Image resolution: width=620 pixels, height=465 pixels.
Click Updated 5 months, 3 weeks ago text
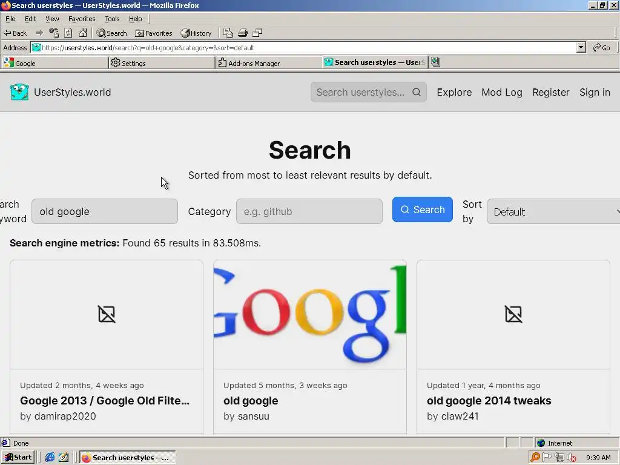coord(285,386)
